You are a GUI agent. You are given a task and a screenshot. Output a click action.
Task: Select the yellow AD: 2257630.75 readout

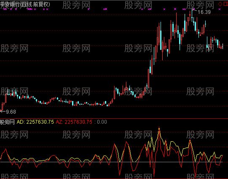pos(35,122)
